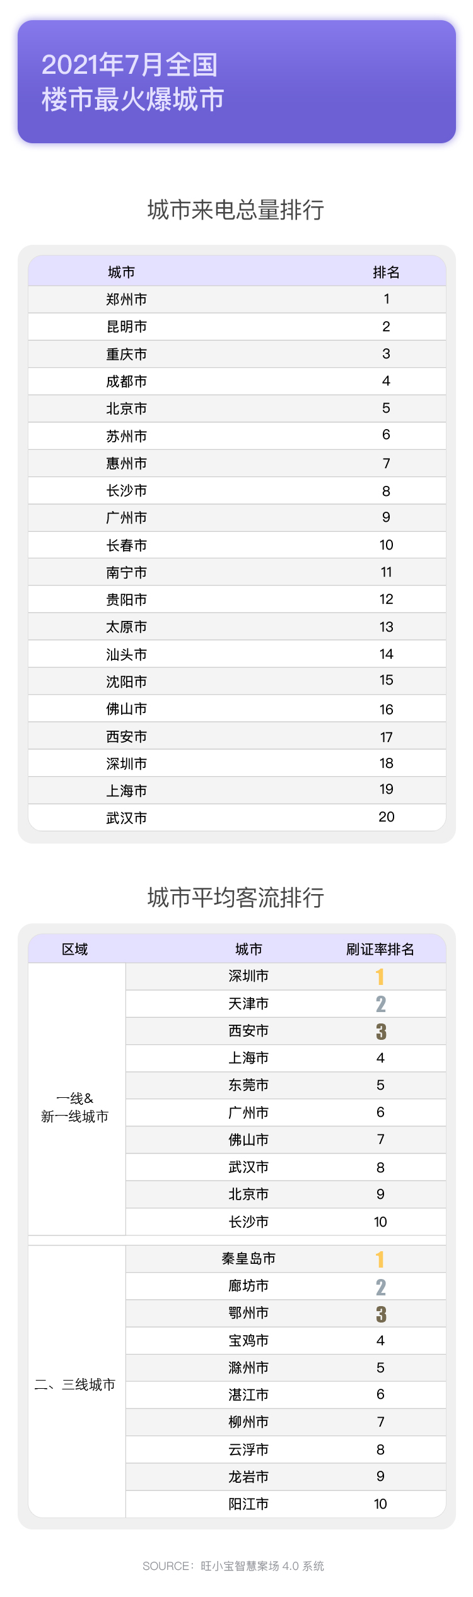The width and height of the screenshot is (473, 1597).
Task: Click the 城市平均客流排行 section heading
Action: [x=236, y=897]
